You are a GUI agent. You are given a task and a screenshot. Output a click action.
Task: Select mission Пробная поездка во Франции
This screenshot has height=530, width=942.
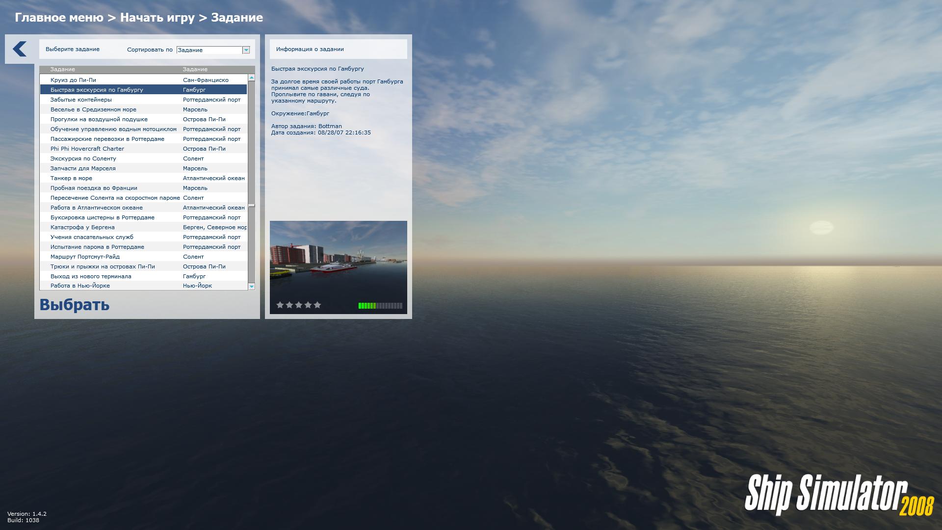(x=143, y=188)
